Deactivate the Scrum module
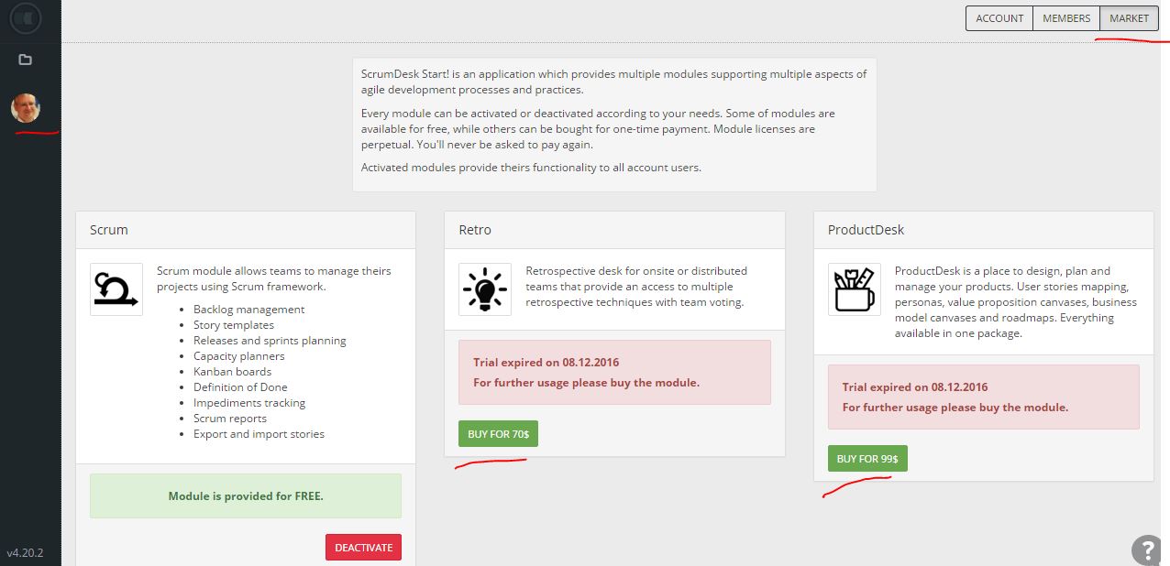Screen dimensions: 1170x566 pos(363,548)
